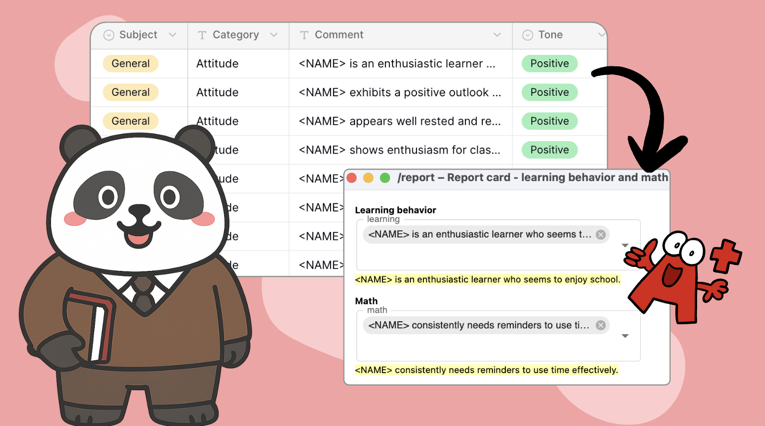Select the General tag in the third row
Screen dimensions: 765x426
pyautogui.click(x=131, y=121)
